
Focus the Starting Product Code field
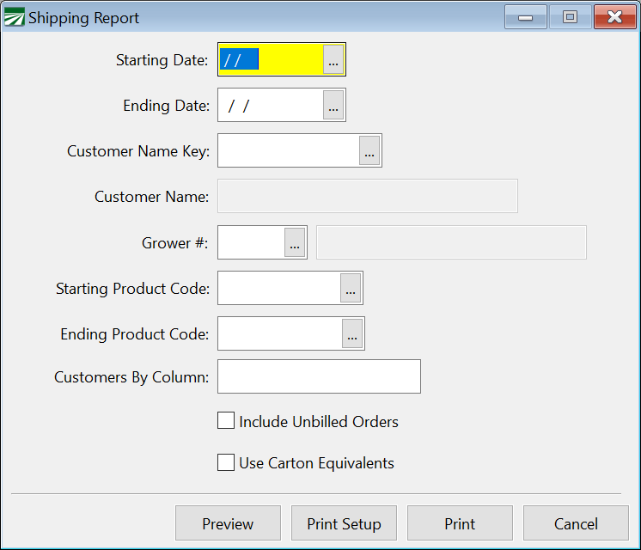[279, 289]
